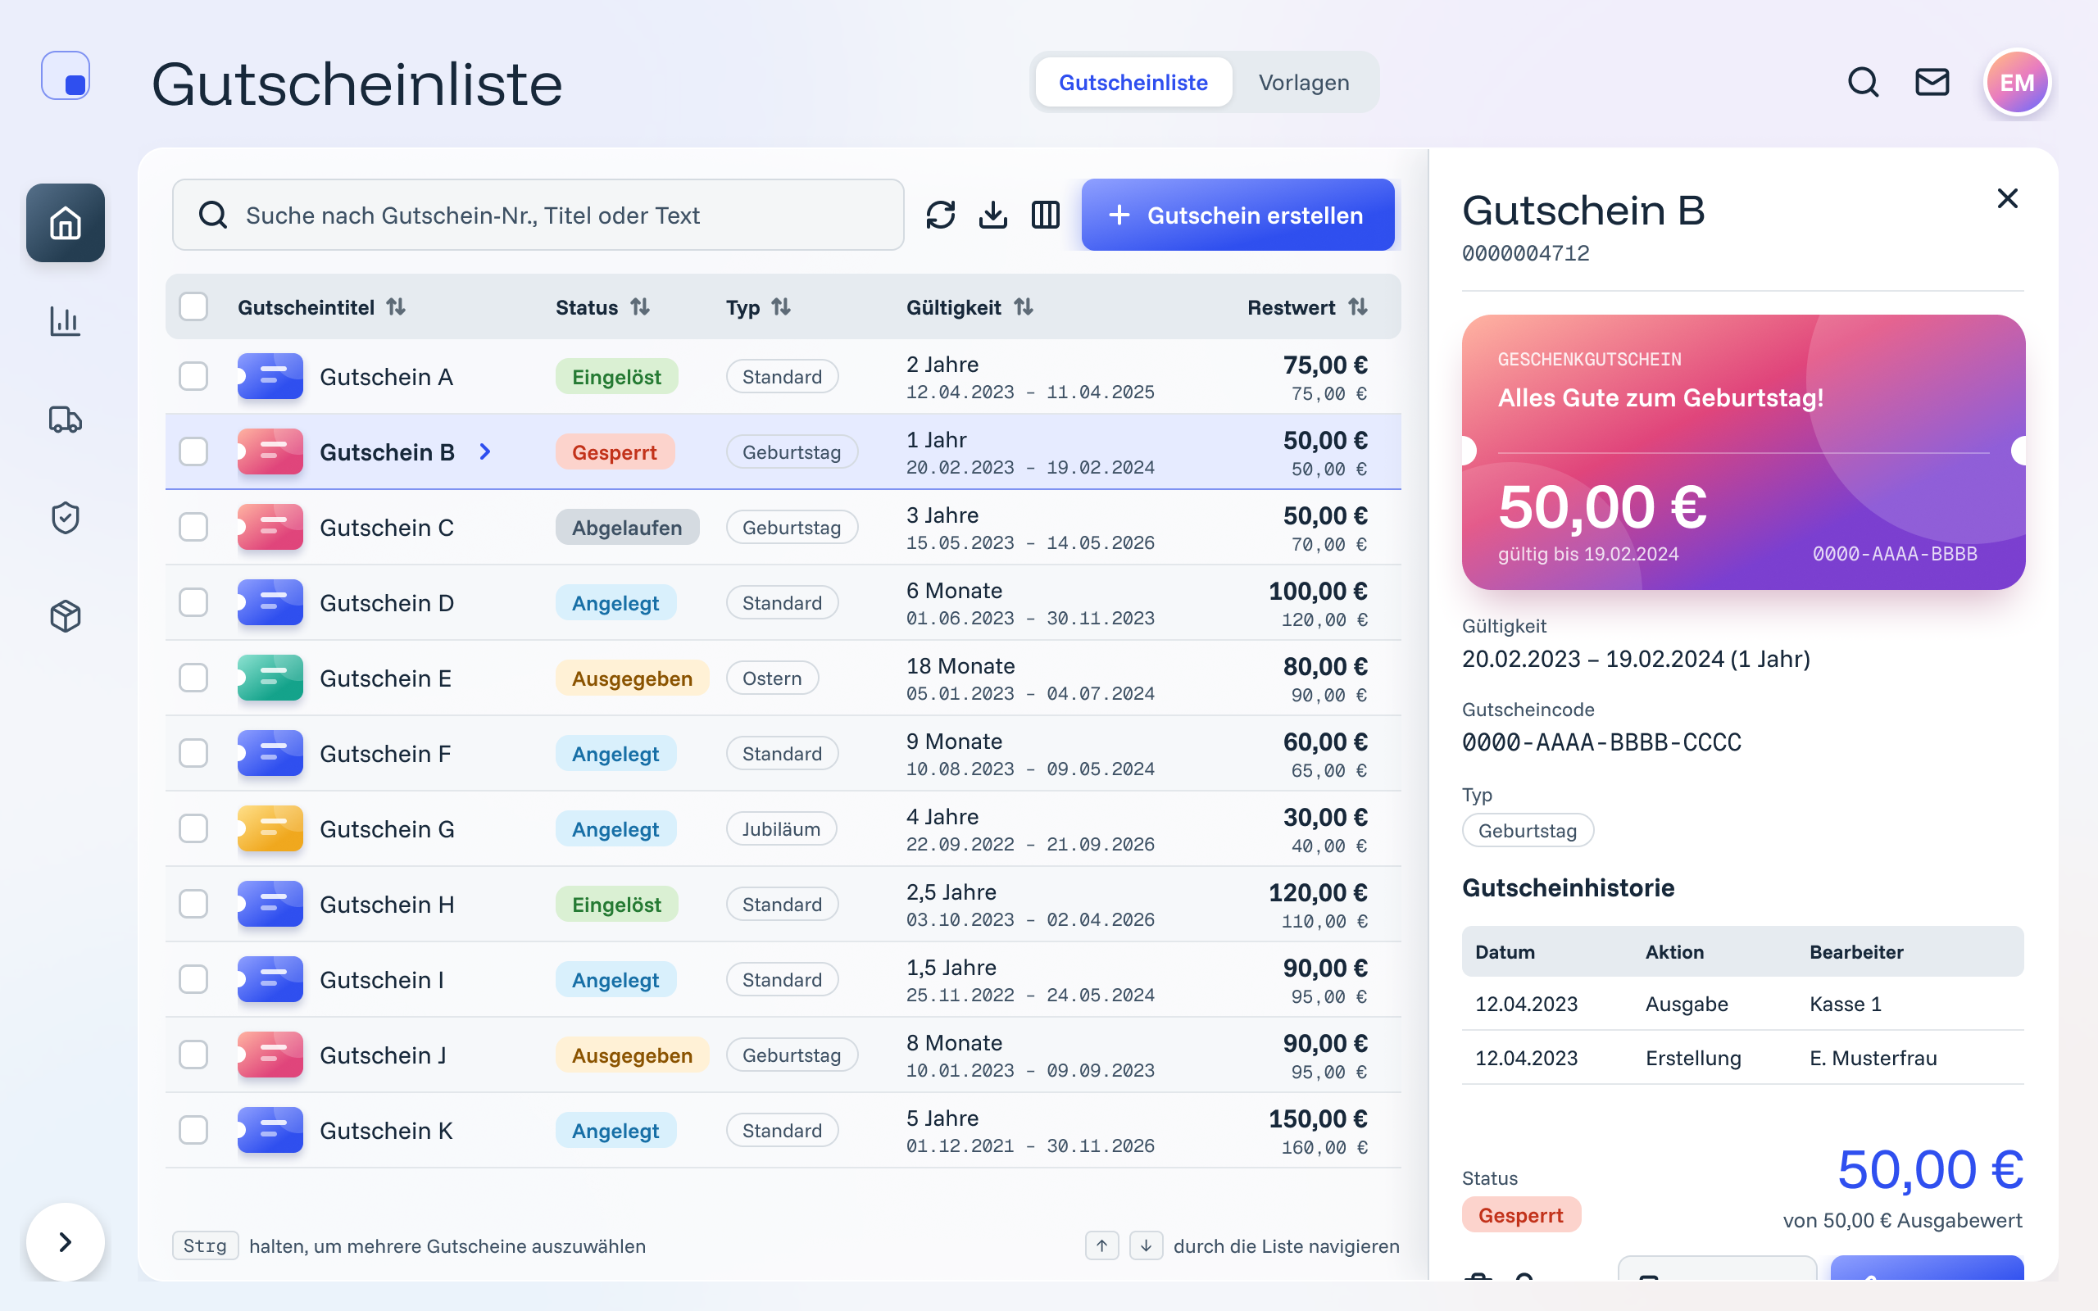Image resolution: width=2098 pixels, height=1311 pixels.
Task: Check the Gutschein D row checkbox
Action: pos(193,602)
